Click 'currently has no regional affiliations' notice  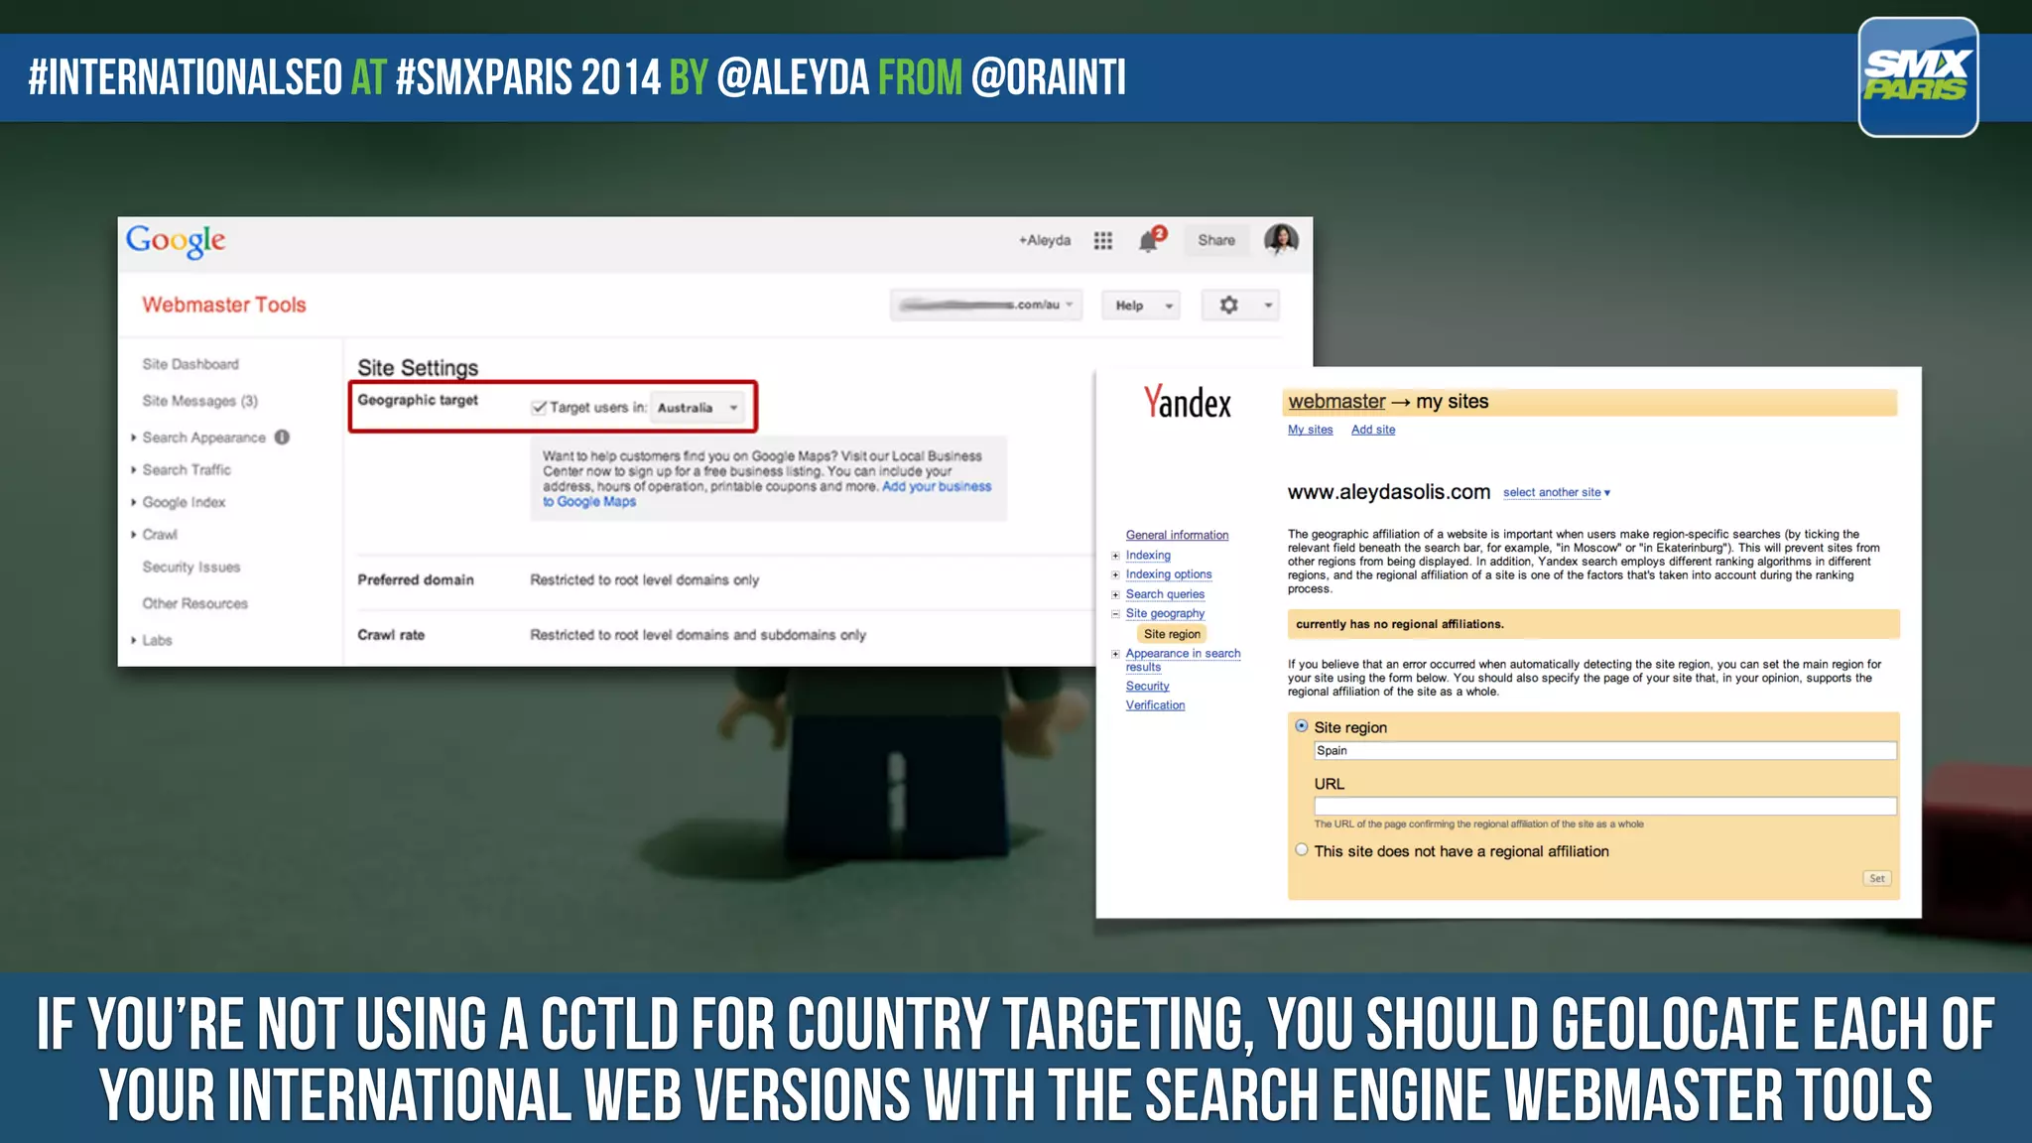pos(1593,624)
